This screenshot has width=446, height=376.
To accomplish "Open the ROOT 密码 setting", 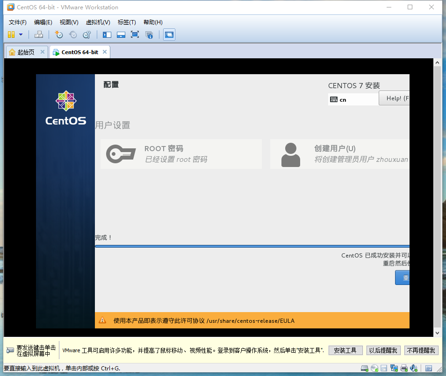I will point(181,154).
